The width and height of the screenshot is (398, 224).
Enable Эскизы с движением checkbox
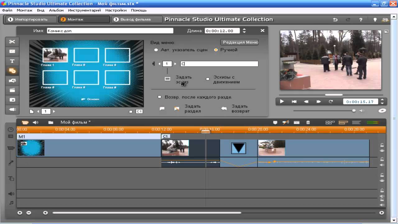pos(208,79)
